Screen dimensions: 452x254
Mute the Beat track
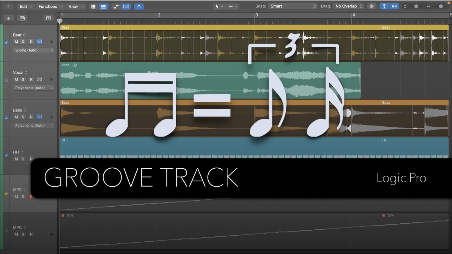16,42
